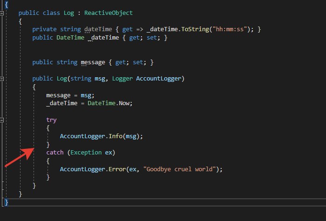Click the 'message' property name declaration
This screenshot has height=221, width=326.
[93, 62]
